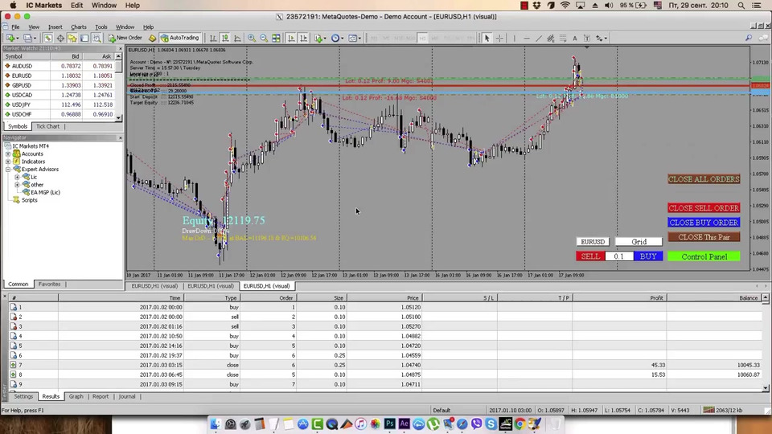Open the New Chart toolbar icon
Screen dimensions: 772x434
point(10,38)
